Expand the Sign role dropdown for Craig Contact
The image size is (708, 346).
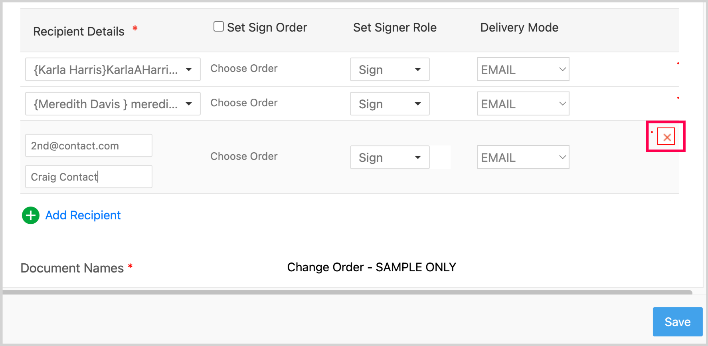[x=390, y=157]
